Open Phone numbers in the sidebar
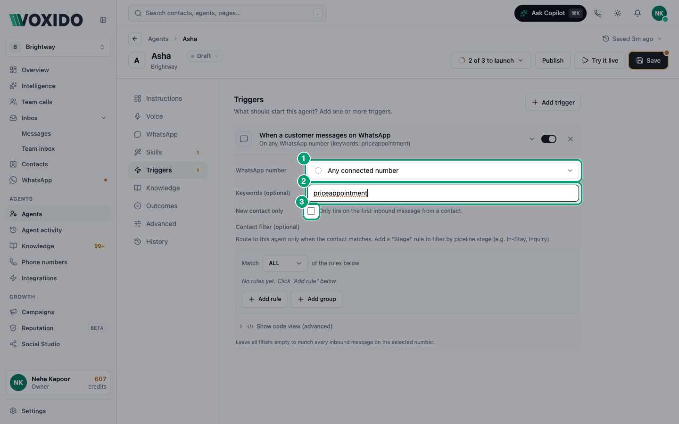Viewport: 679px width, 424px height. [x=58, y=262]
